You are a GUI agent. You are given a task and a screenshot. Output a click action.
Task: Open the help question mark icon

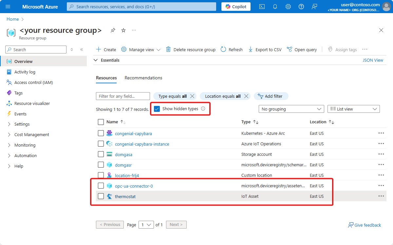[301, 7]
